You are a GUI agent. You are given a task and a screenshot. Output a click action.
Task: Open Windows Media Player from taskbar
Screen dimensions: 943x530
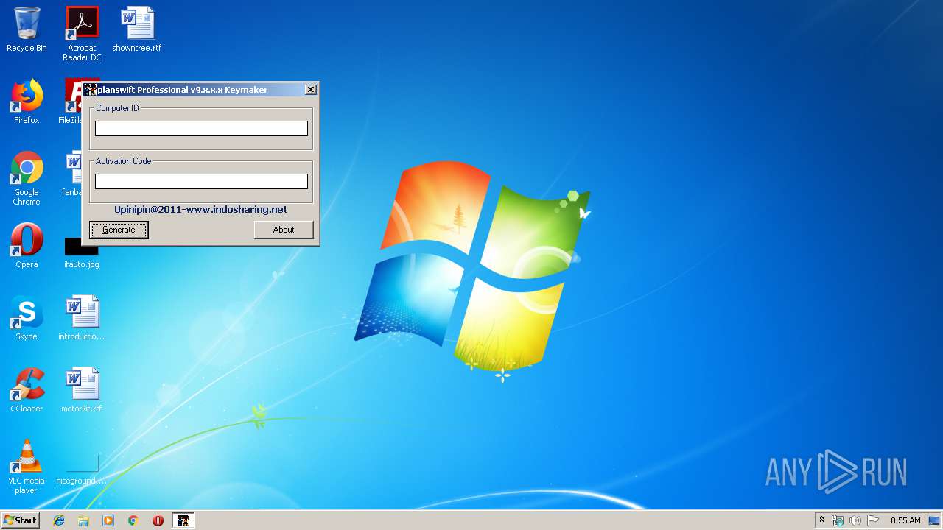pyautogui.click(x=108, y=520)
